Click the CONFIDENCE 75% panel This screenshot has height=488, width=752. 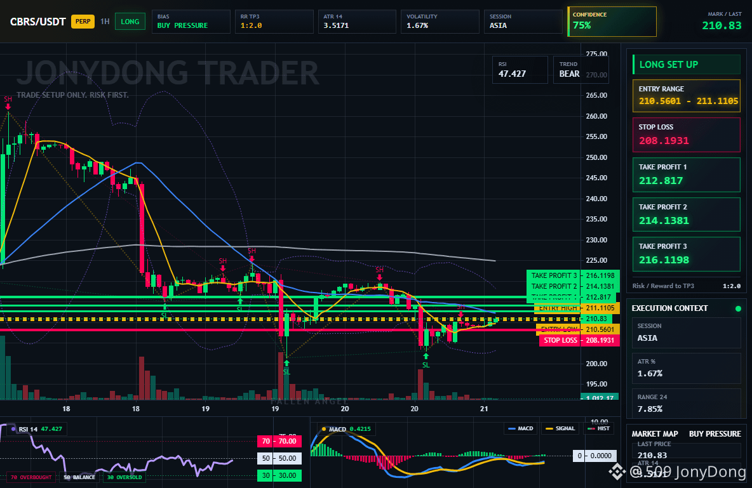click(x=612, y=22)
